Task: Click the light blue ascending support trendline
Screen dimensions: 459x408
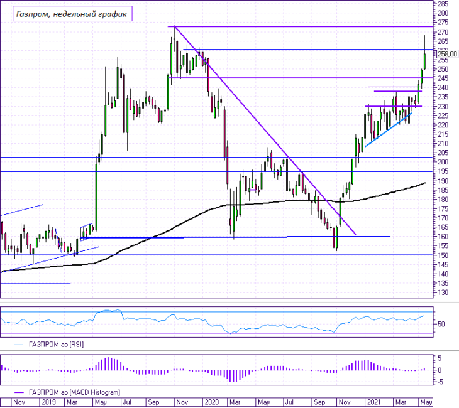Action: [389, 129]
